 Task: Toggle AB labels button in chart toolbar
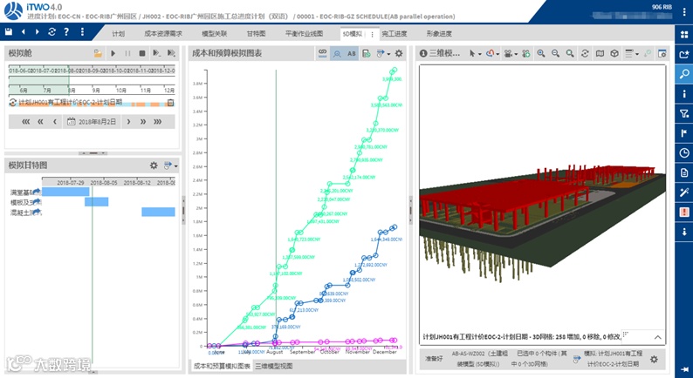pyautogui.click(x=352, y=53)
